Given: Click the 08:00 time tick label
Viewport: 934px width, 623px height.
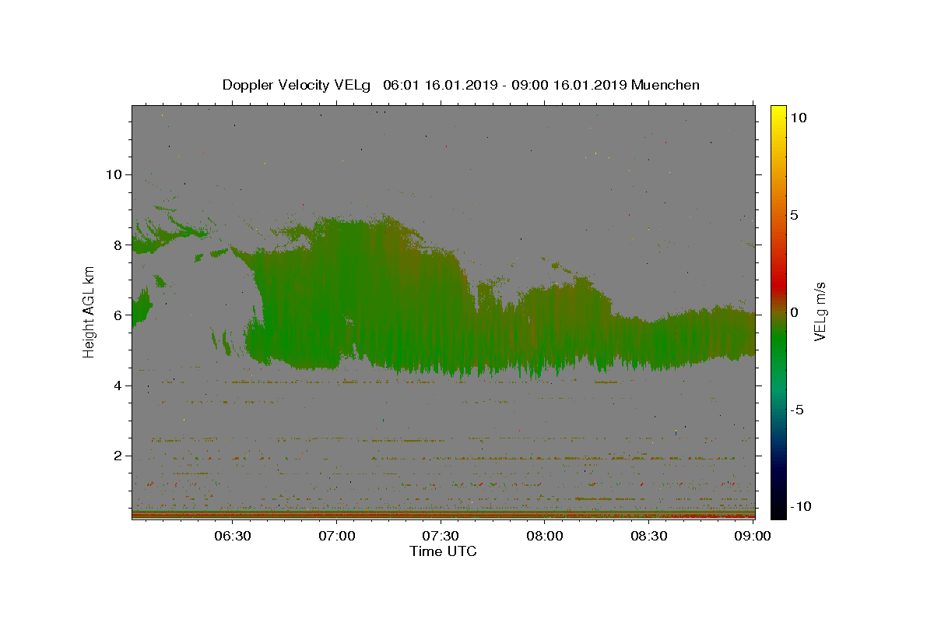Looking at the screenshot, I should click(x=545, y=536).
